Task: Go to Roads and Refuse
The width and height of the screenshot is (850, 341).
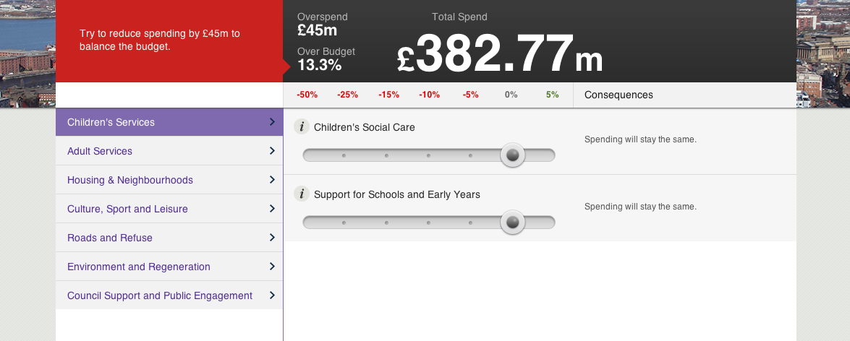Action: click(110, 238)
